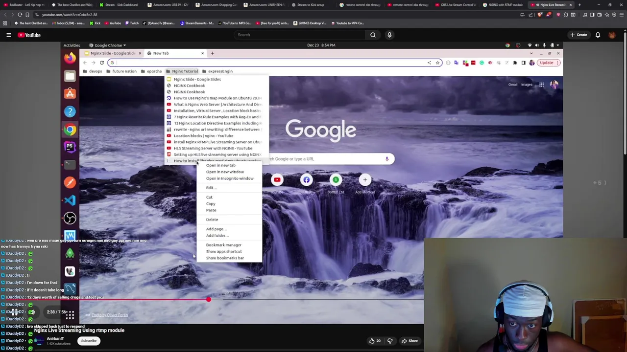Click the Share button under the video
627x352 pixels.
click(x=410, y=341)
